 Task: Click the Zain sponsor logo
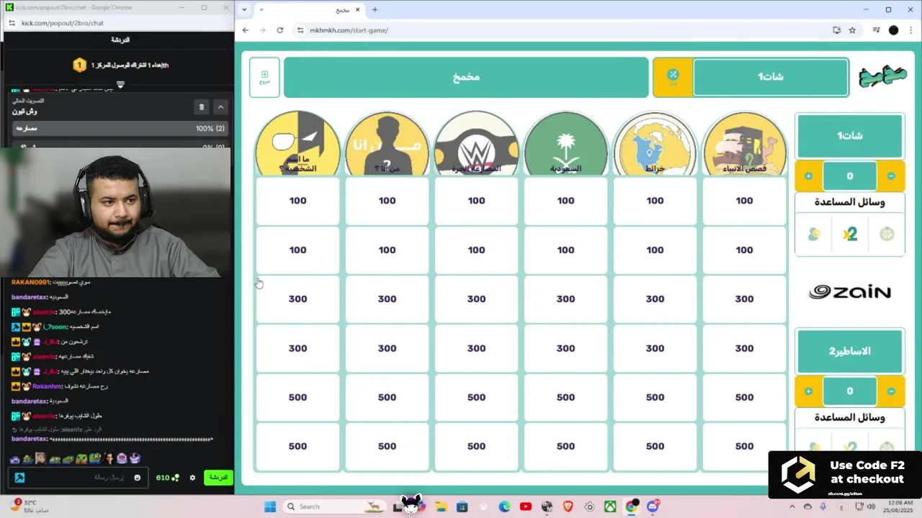tap(850, 291)
